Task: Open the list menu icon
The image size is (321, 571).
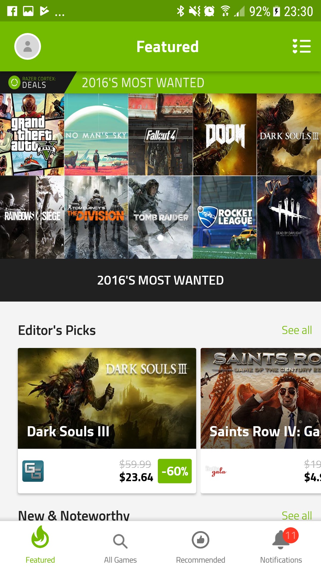Action: (302, 46)
